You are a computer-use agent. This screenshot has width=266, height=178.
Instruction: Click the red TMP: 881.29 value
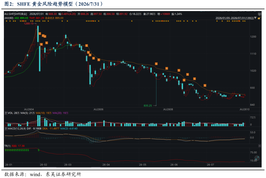coord(37,18)
